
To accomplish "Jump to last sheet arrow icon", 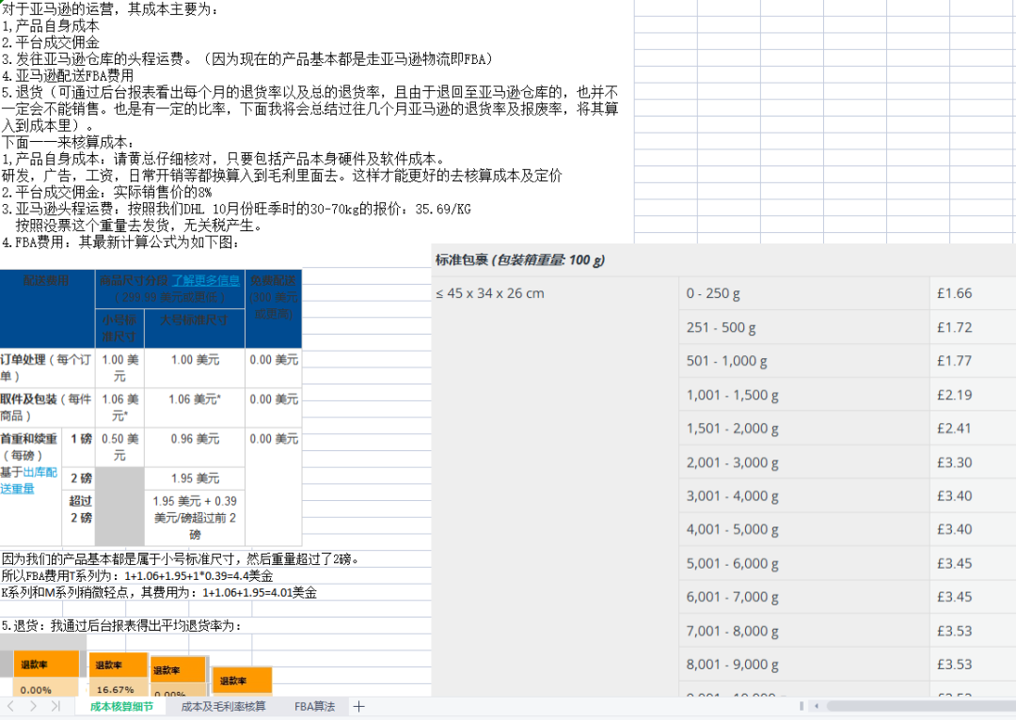I will coord(56,707).
